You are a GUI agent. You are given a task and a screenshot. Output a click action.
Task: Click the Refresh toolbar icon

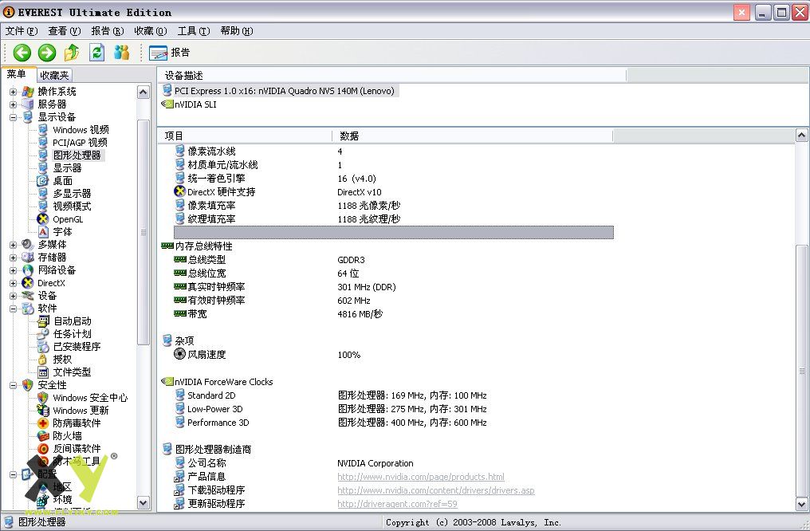pyautogui.click(x=96, y=52)
